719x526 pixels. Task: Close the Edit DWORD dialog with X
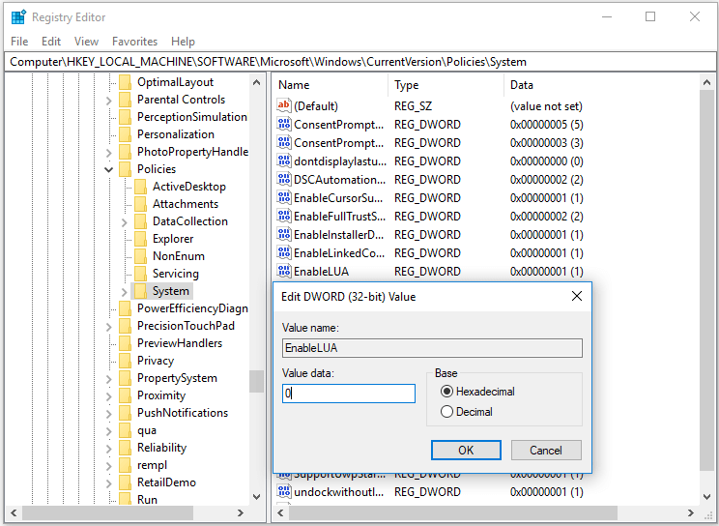tap(577, 297)
